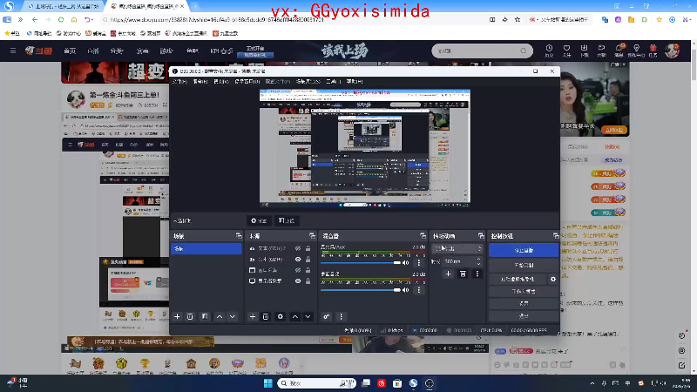Mute 麦克风/Aux with its speaker icon
This screenshot has height=392, width=697.
point(406,263)
